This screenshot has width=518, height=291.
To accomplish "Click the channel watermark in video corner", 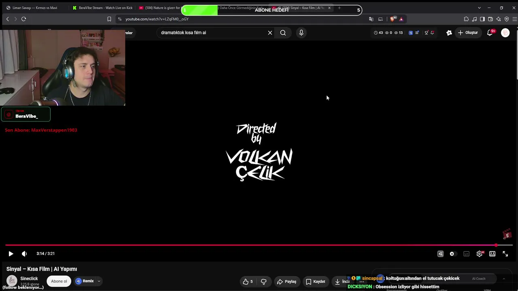I will coord(507,235).
